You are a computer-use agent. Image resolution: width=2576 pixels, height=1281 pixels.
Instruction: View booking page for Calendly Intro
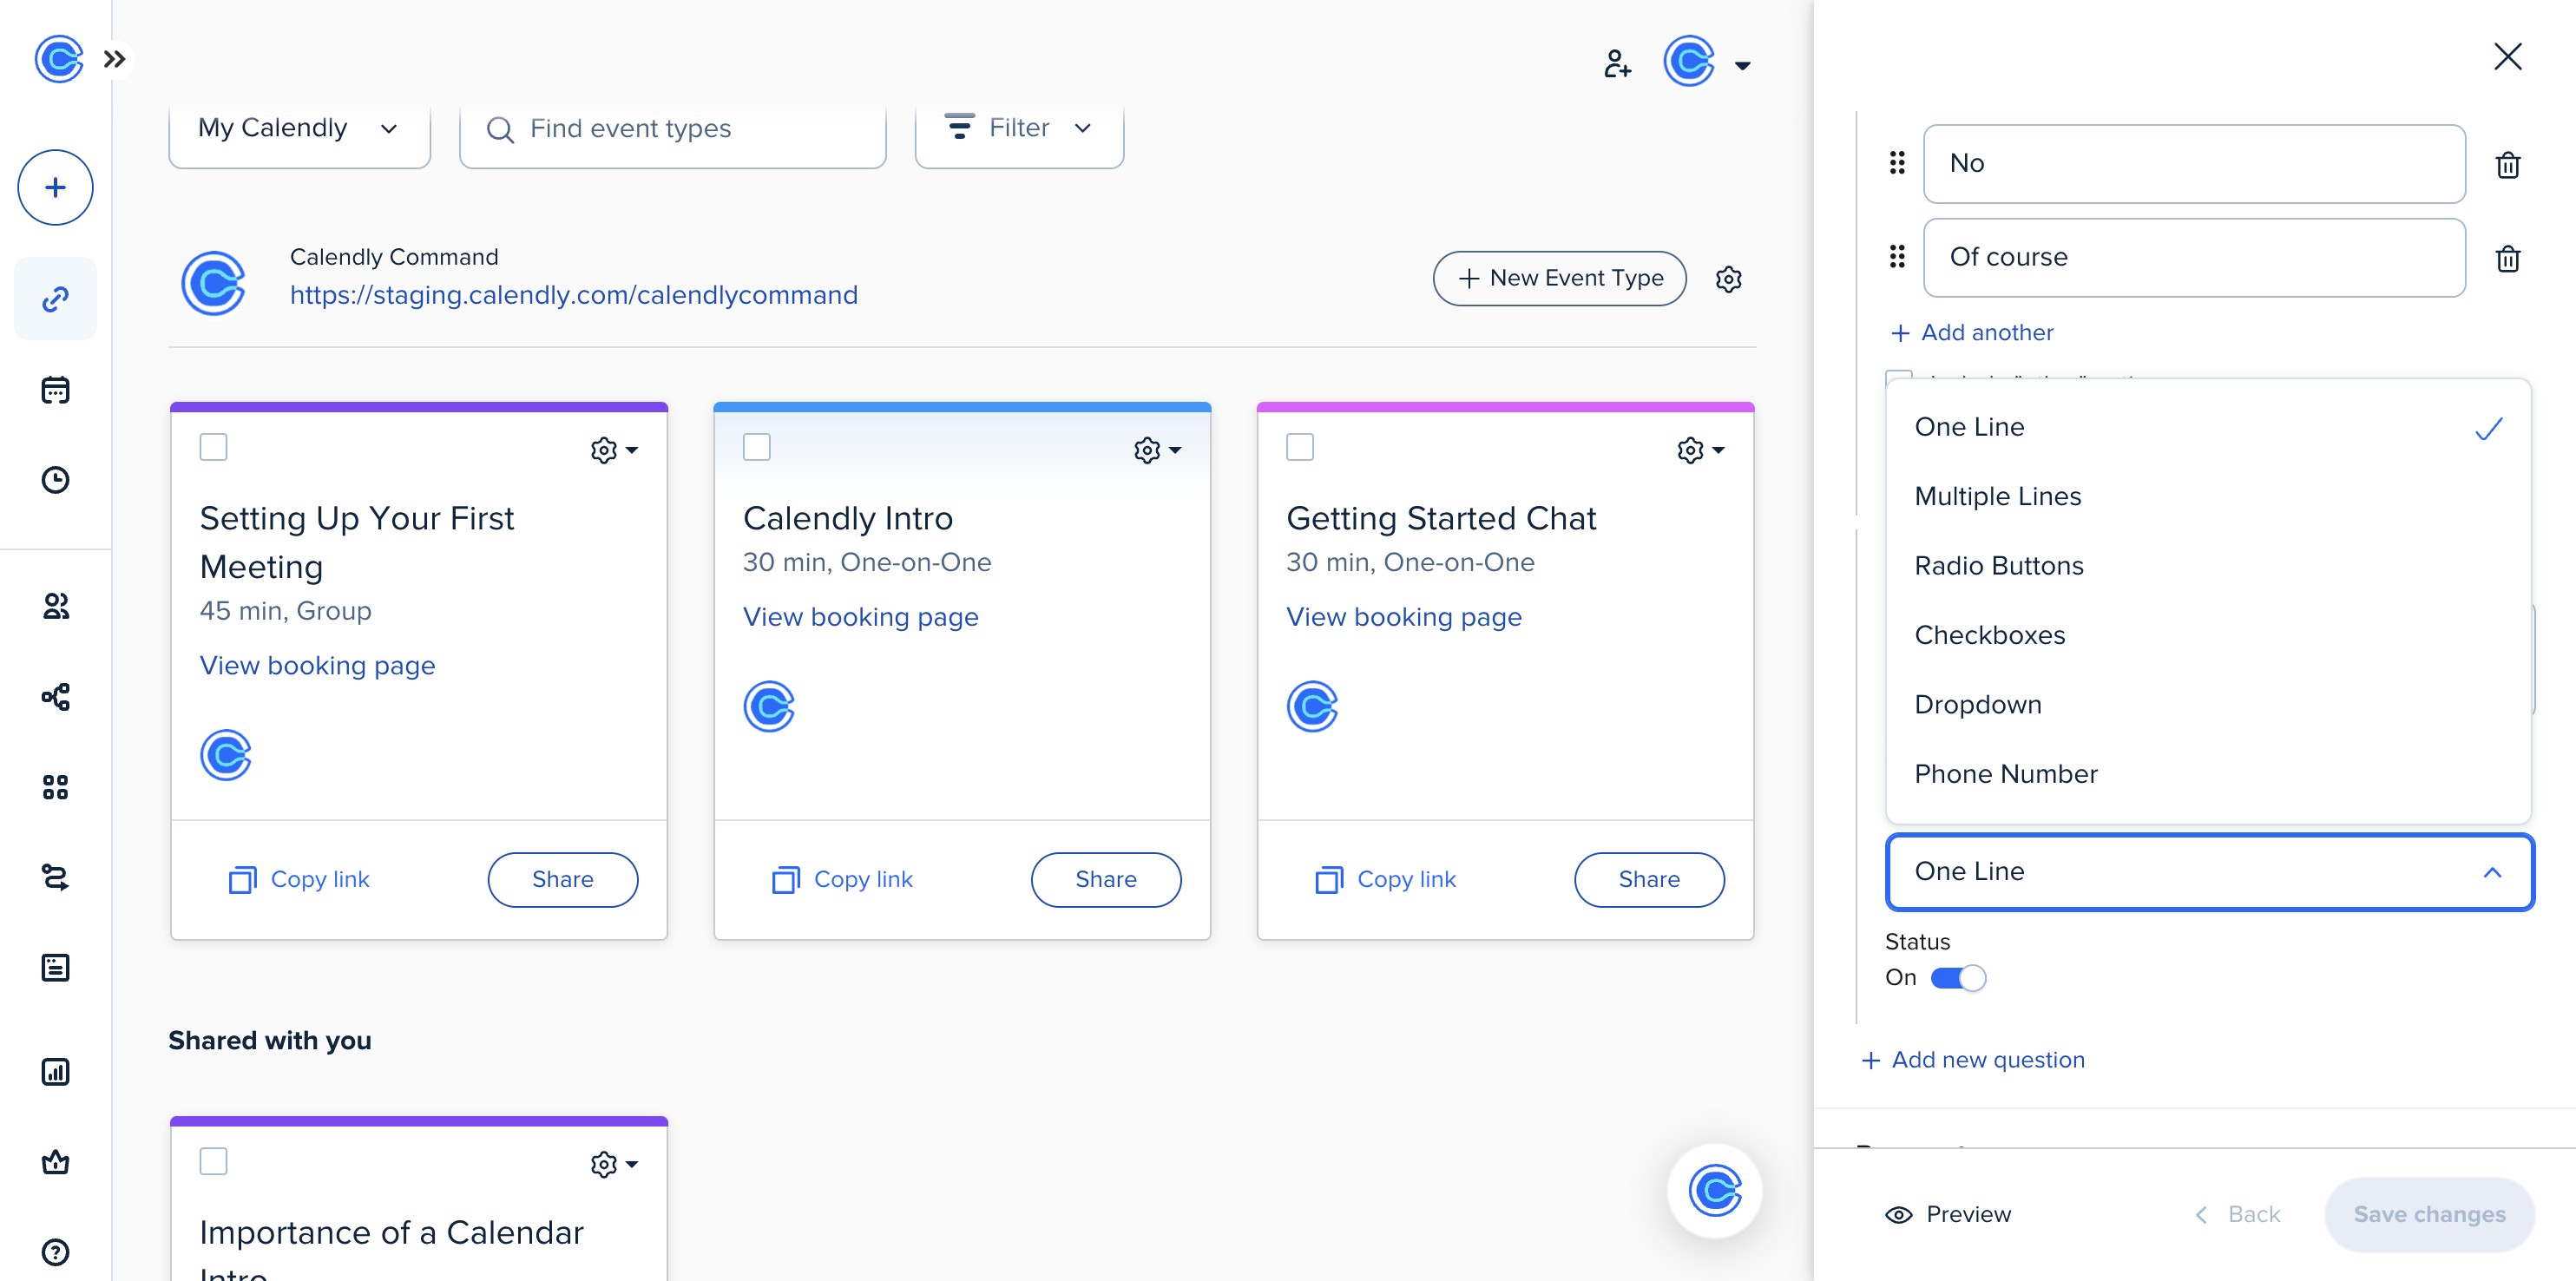tap(860, 617)
